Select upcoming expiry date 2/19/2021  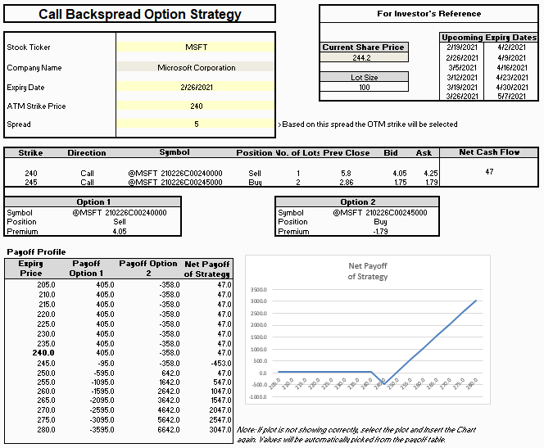[462, 48]
